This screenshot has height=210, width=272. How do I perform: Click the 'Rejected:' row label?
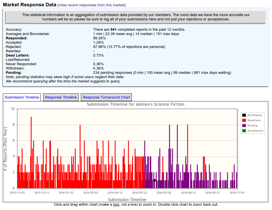tap(14, 47)
